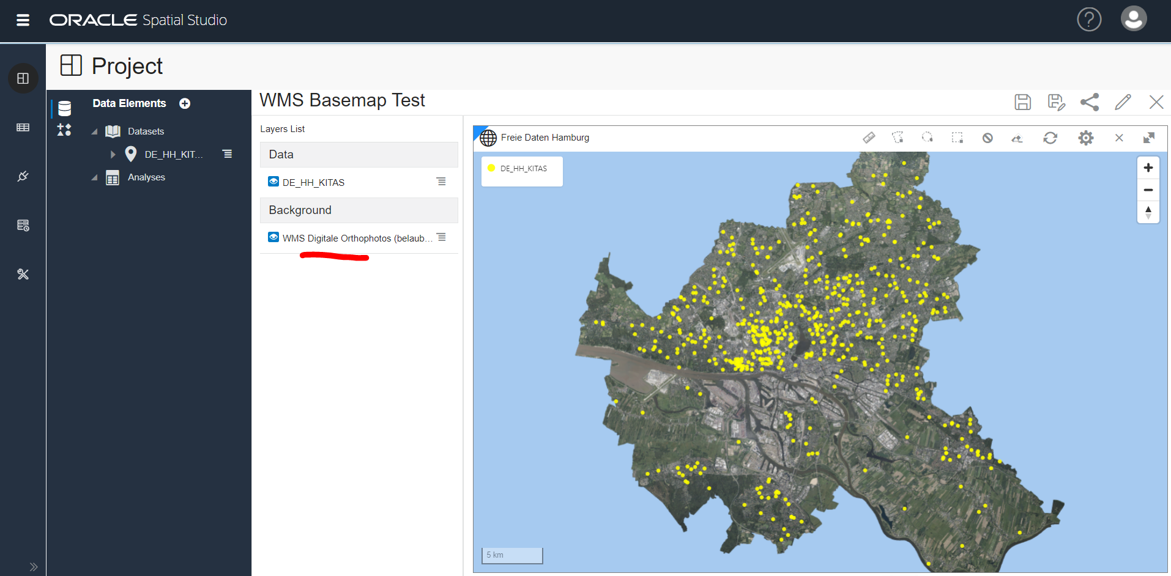Screen dimensions: 1171x576
Task: Toggle visibility of DE_HH_KITAS layer
Action: pyautogui.click(x=273, y=181)
